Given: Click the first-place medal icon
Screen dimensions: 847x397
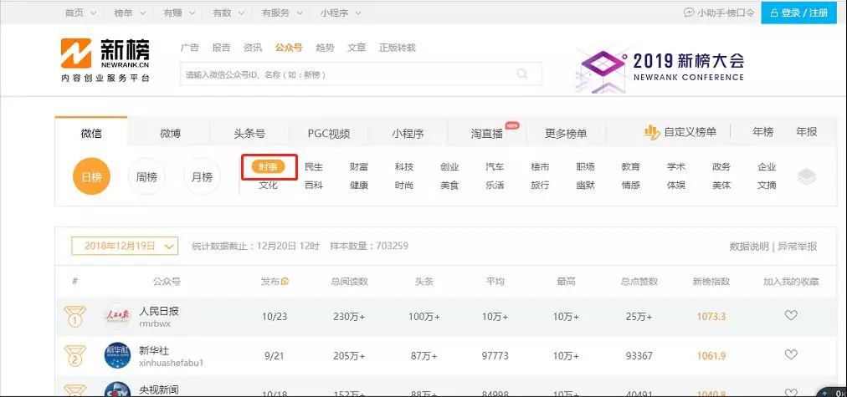Looking at the screenshot, I should (74, 317).
